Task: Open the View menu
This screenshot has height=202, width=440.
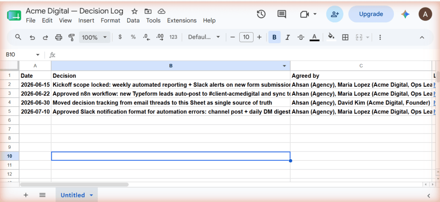Action: pyautogui.click(x=65, y=21)
